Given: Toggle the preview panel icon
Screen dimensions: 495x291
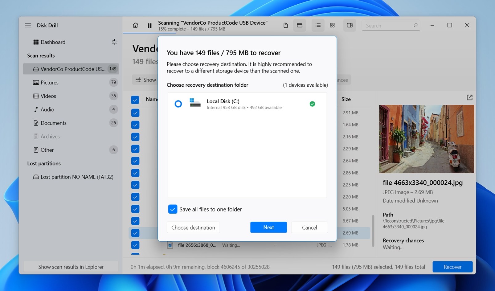Looking at the screenshot, I should click(350, 25).
